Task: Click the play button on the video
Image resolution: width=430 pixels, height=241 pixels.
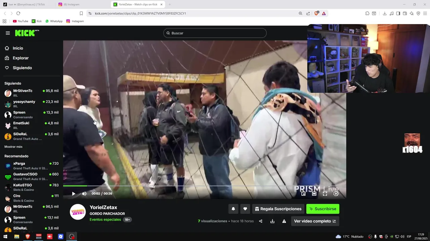Action: point(74,193)
